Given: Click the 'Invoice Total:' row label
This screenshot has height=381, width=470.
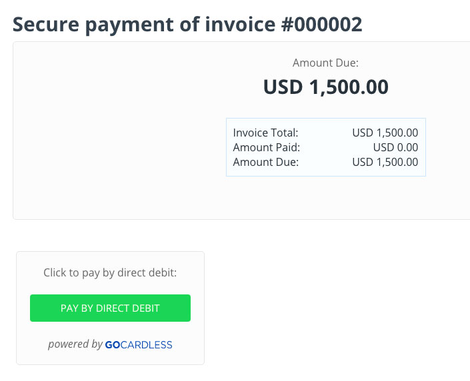Looking at the screenshot, I should 265,133.
